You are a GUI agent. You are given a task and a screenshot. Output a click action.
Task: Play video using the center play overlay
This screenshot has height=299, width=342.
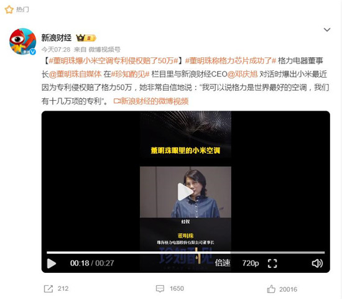pos(185,192)
